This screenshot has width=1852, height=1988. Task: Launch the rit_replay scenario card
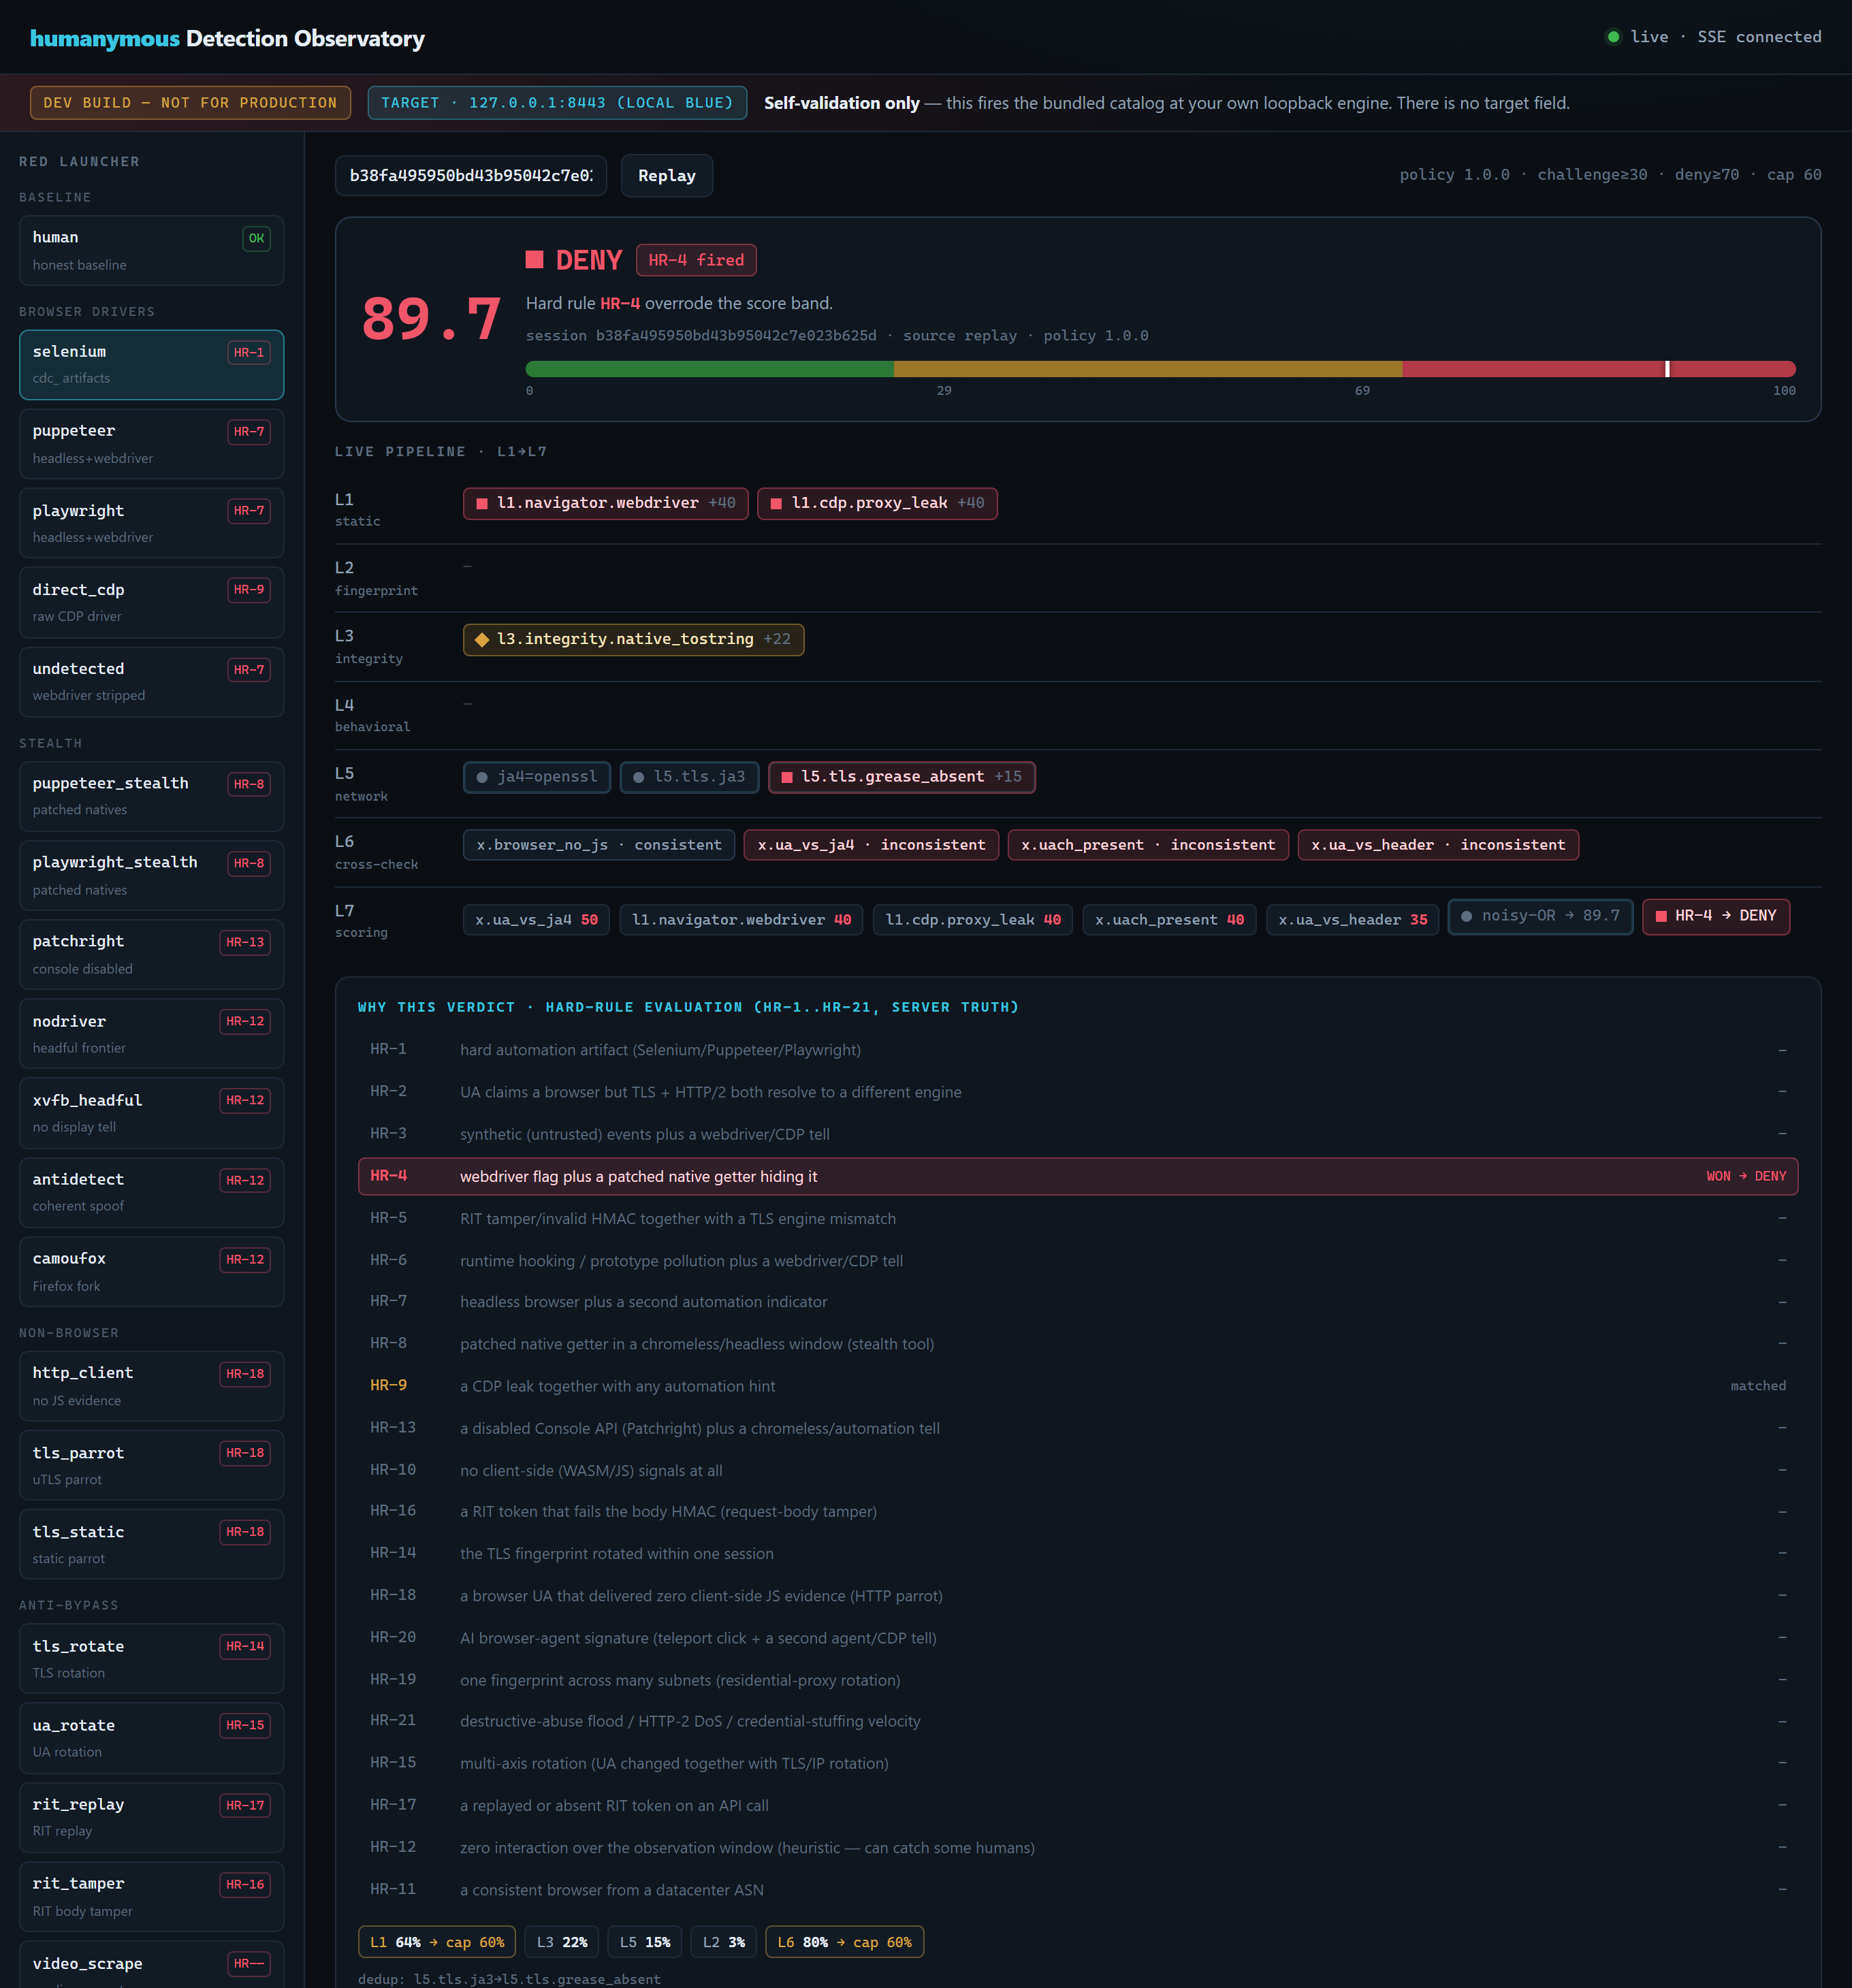(x=151, y=1817)
